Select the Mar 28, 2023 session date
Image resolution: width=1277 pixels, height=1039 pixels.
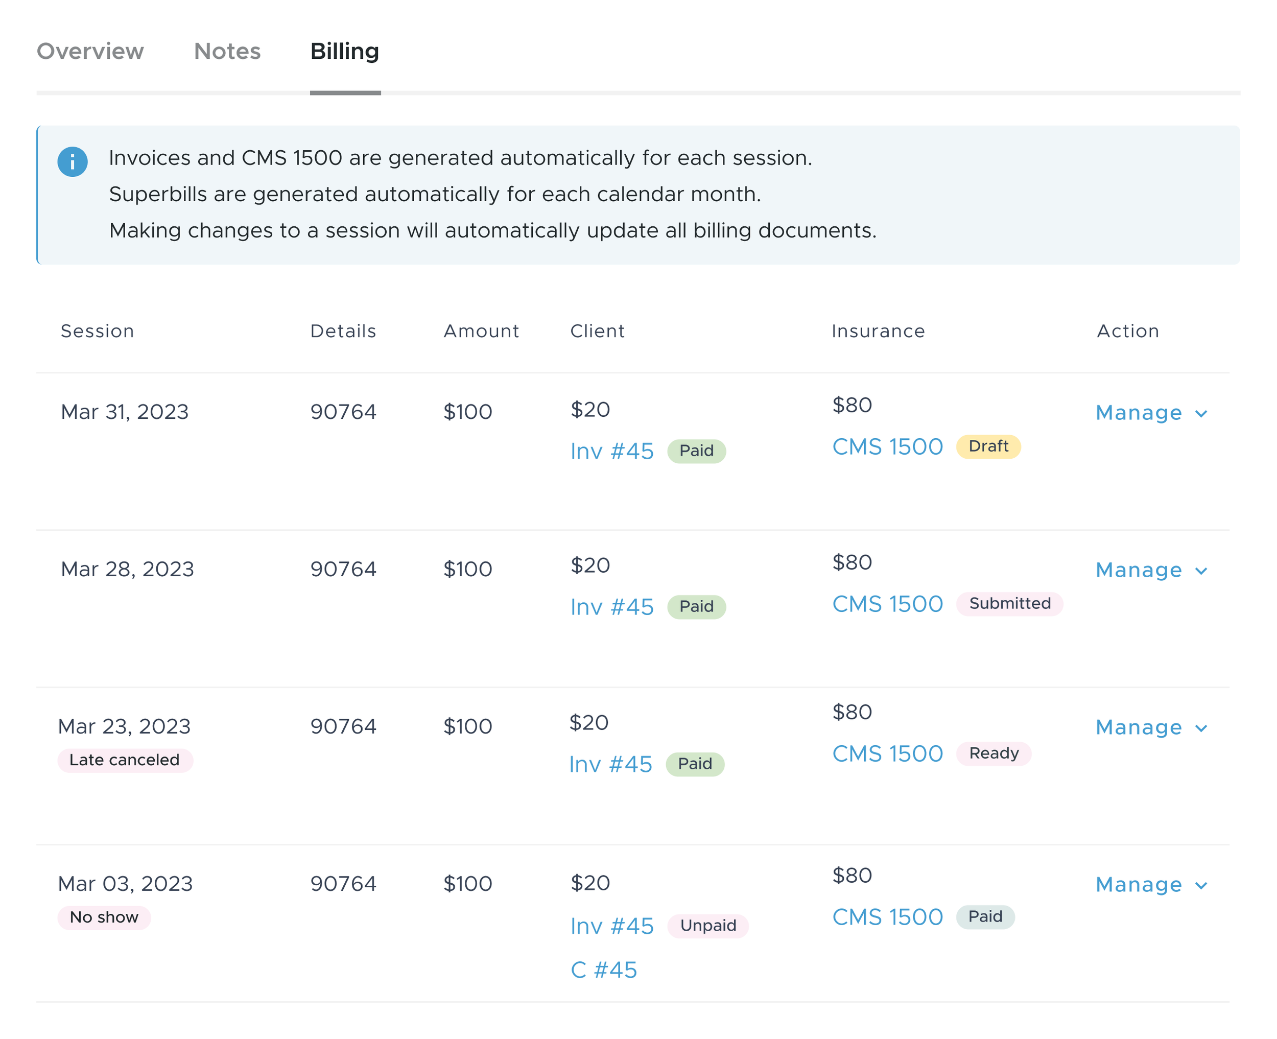[128, 569]
